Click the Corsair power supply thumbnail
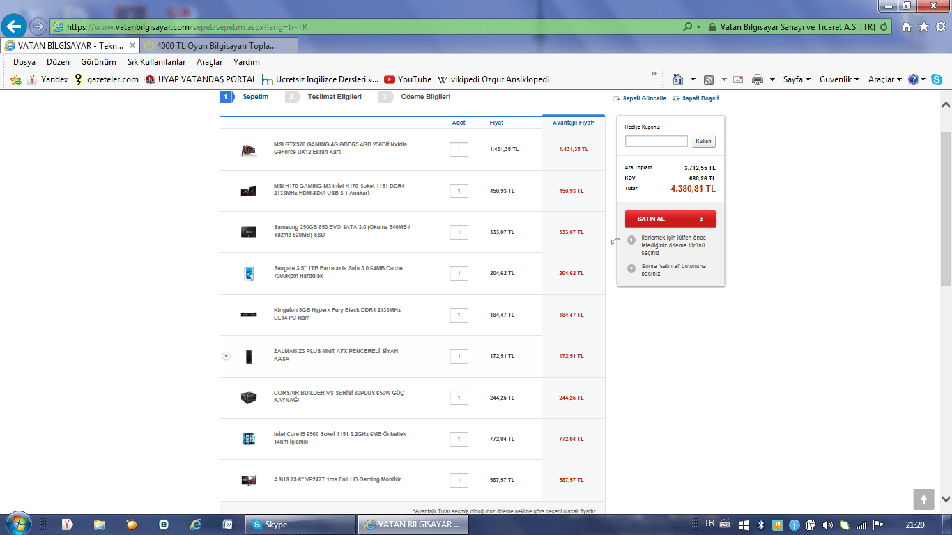The width and height of the screenshot is (952, 535). pyautogui.click(x=247, y=397)
